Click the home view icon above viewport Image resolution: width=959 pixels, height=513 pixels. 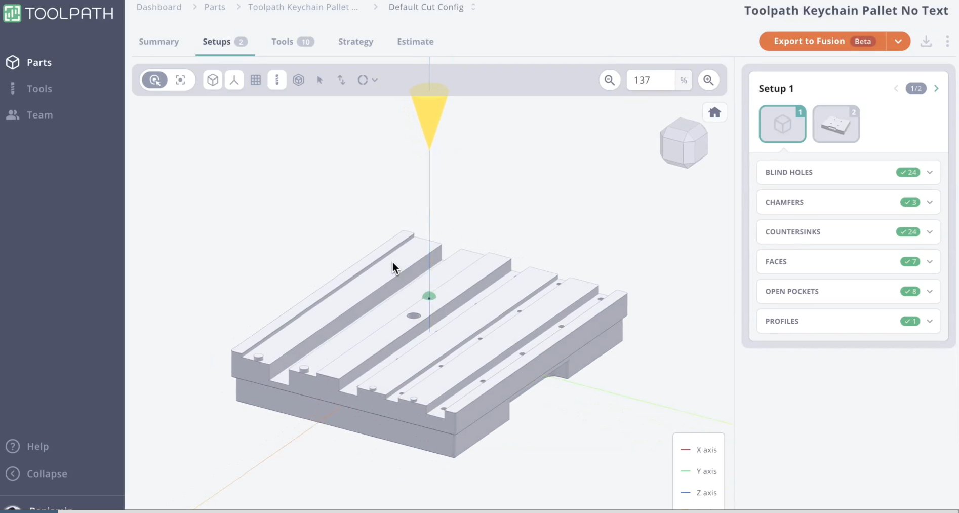[715, 112]
